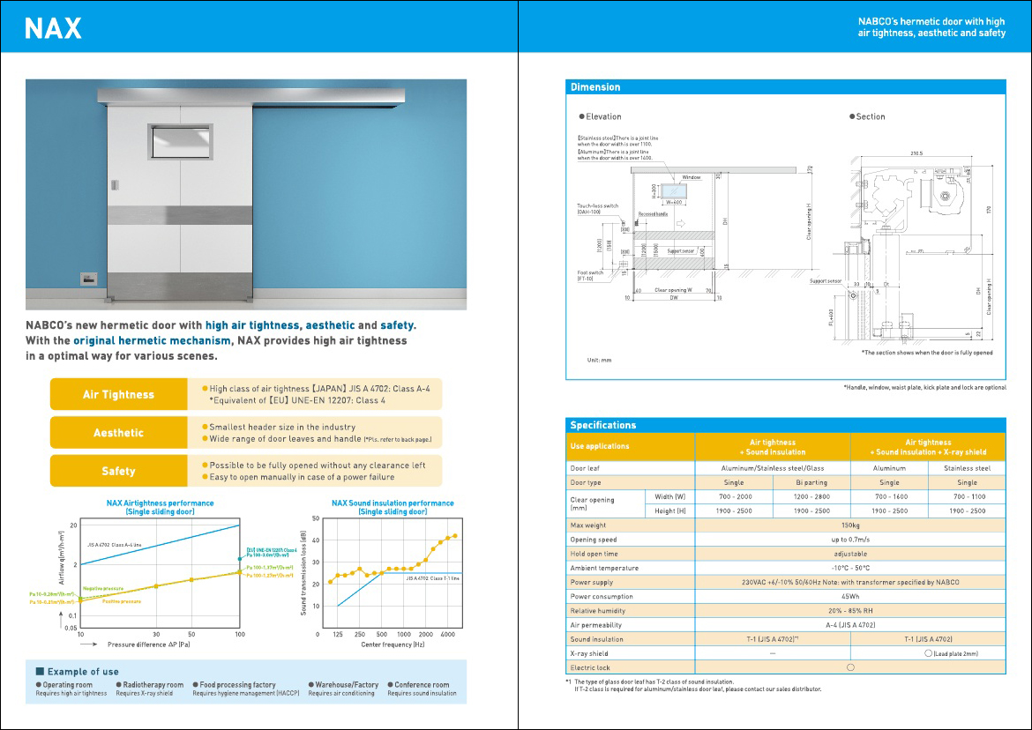Click the "Electric lock" row label
The height and width of the screenshot is (730, 1032).
[x=590, y=667]
